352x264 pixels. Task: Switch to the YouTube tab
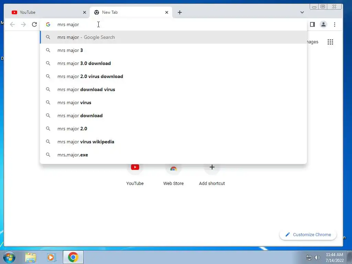click(47, 12)
